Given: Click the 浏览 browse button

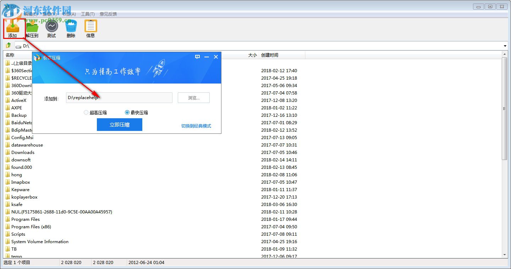Looking at the screenshot, I should click(193, 98).
